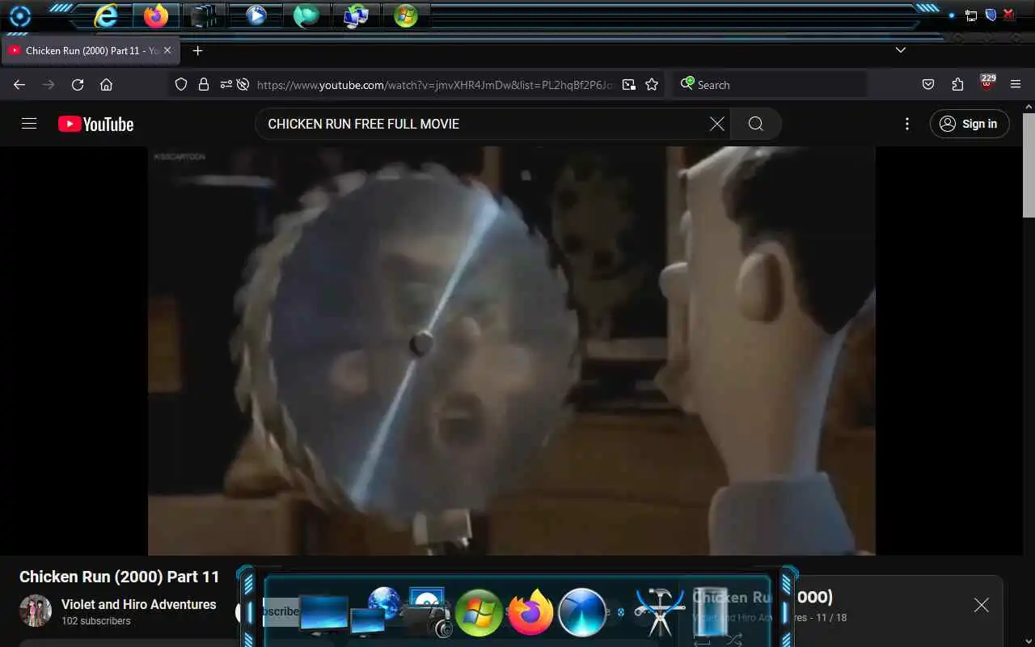The width and height of the screenshot is (1035, 647).
Task: Click the Firefox Search box
Action: (x=768, y=85)
